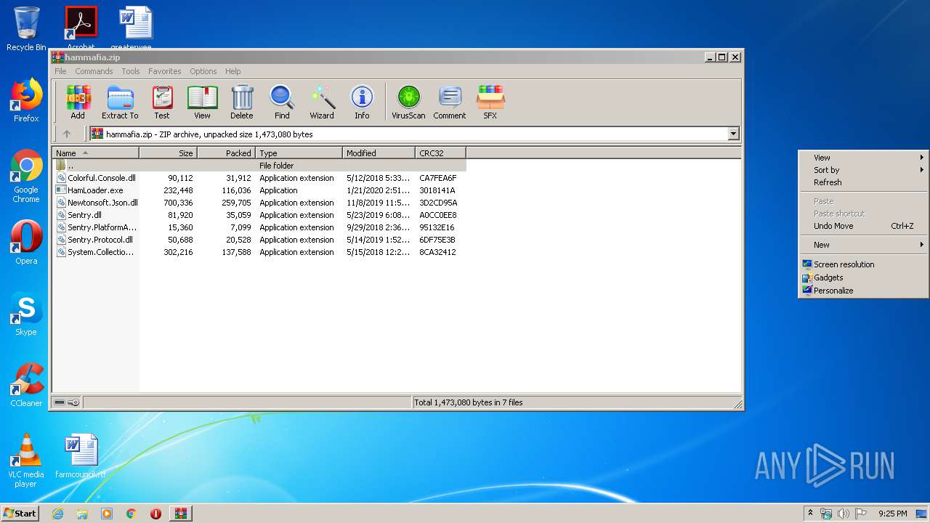This screenshot has width=930, height=523.
Task: Open Screen resolution from the context menu
Action: (863, 264)
